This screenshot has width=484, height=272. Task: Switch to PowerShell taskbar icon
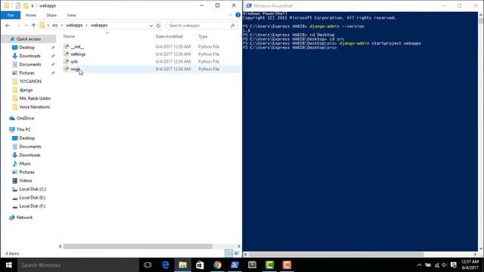pyautogui.click(x=234, y=265)
